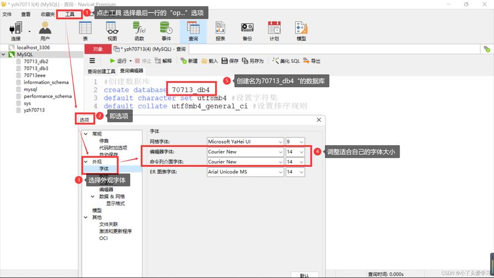Beautify code with 美化 SQL
This screenshot has height=278, width=494.
tap(286, 61)
